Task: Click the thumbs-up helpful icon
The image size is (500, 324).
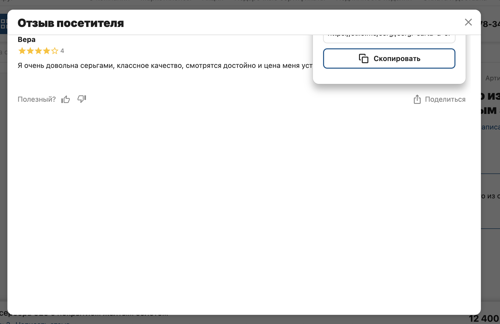Action: coord(65,99)
